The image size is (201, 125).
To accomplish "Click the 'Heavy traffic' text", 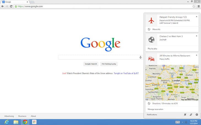I will (x=164, y=59).
